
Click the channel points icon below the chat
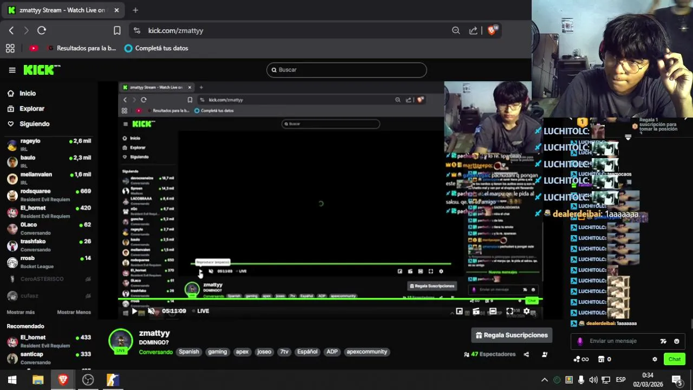point(581,359)
